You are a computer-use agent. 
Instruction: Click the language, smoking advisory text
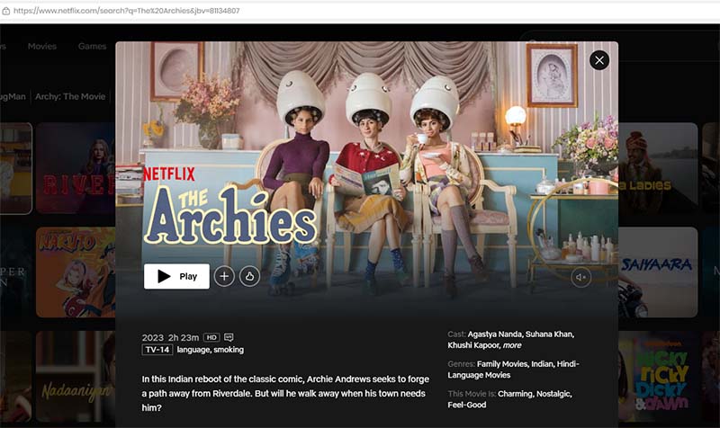click(x=211, y=350)
